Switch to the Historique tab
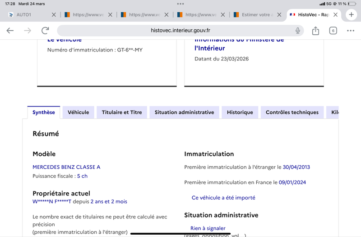 240,112
